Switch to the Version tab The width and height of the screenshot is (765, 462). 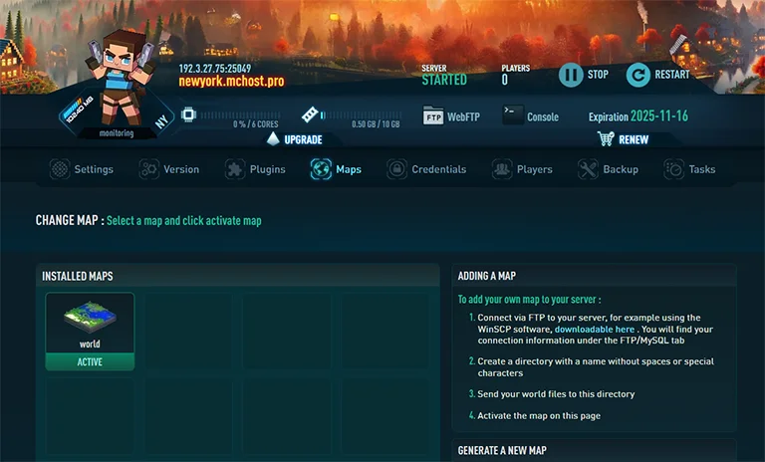[169, 169]
